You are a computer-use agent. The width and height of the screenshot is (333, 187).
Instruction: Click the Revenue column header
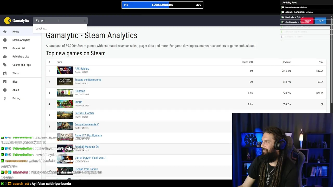pos(286,62)
